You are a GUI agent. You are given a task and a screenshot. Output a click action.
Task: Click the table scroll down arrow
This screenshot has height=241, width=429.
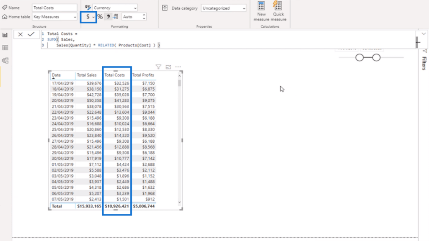click(x=179, y=203)
